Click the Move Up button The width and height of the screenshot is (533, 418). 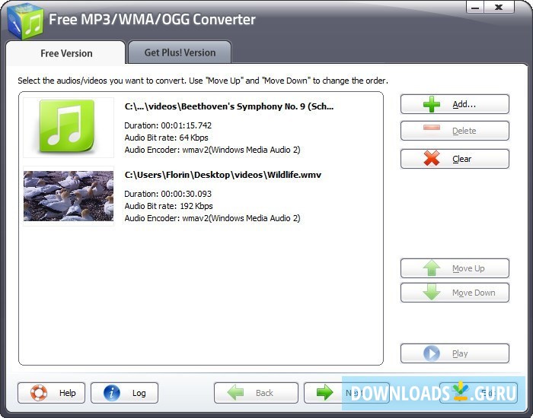click(x=455, y=268)
